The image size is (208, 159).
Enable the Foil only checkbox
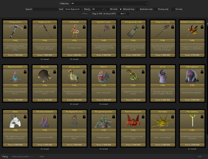pyautogui.click(x=173, y=9)
